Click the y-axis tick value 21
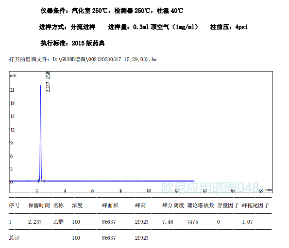Screen dimensions: 289x248 click(12, 90)
